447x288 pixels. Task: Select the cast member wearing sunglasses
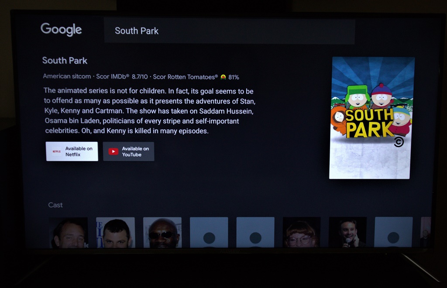[162, 233]
